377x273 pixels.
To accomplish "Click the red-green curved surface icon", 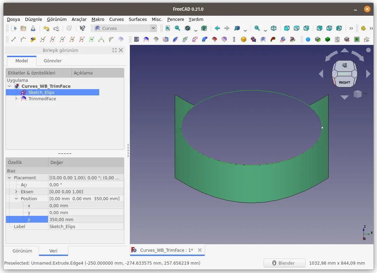I will [x=273, y=39].
